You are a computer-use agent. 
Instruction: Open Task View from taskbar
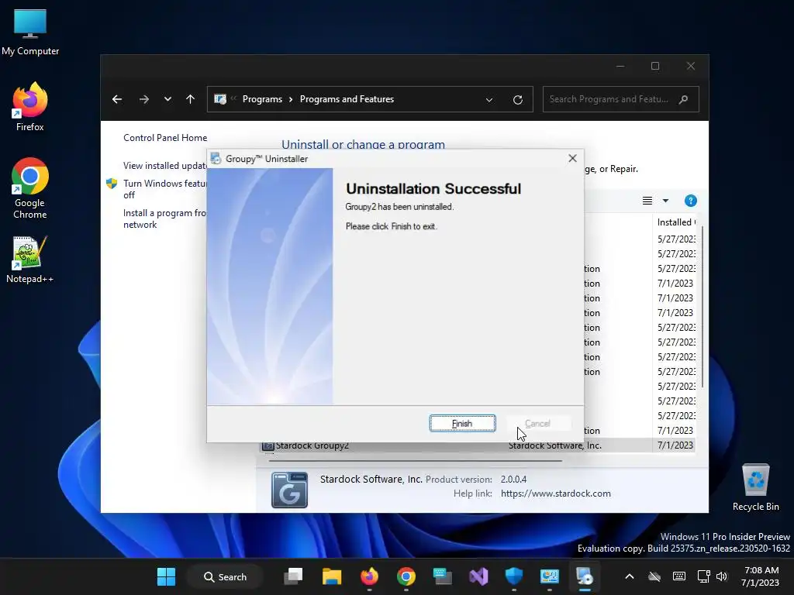point(293,576)
